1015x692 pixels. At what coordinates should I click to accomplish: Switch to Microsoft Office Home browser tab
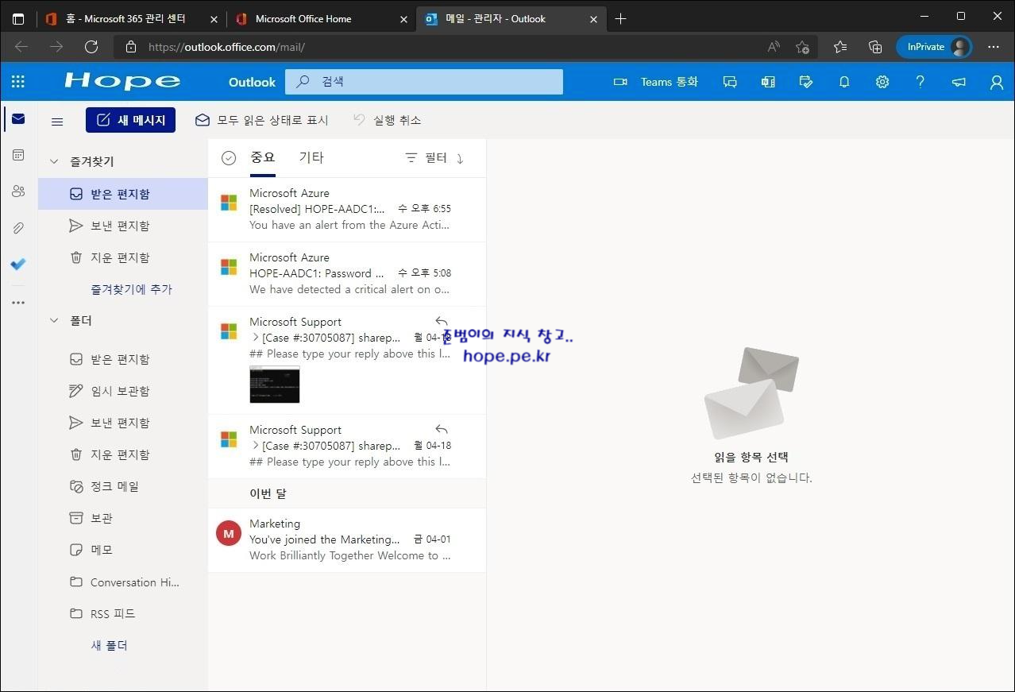click(321, 18)
